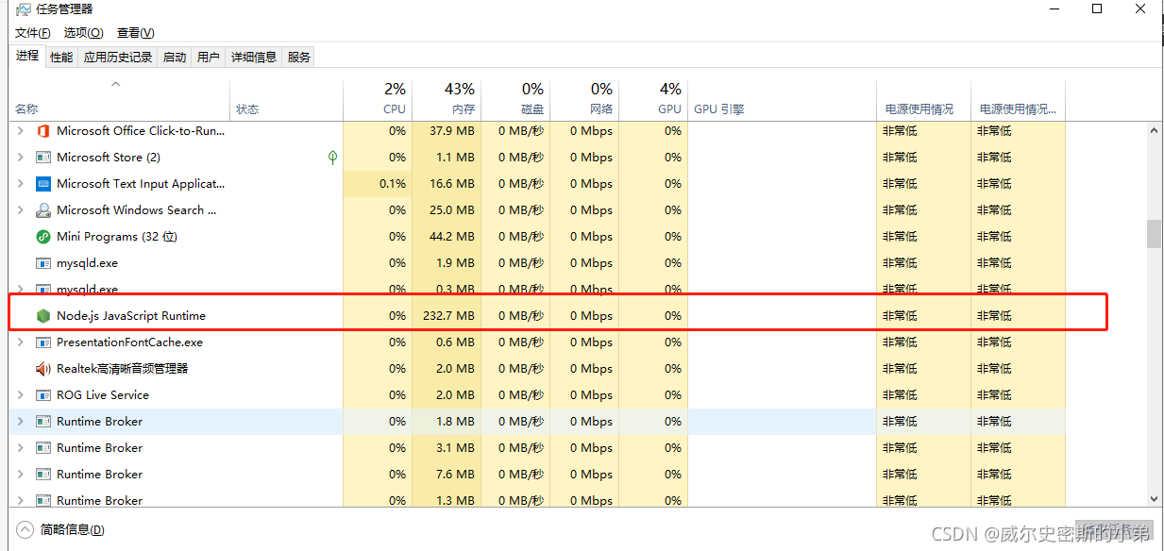The height and width of the screenshot is (551, 1164).
Task: Click the 232.7 MB memory value
Action: 448,315
